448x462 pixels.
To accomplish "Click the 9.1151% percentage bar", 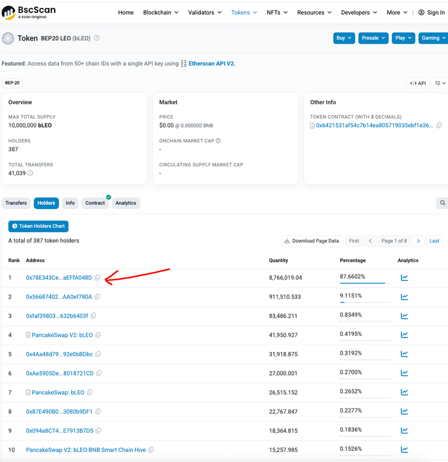I will coord(365,302).
